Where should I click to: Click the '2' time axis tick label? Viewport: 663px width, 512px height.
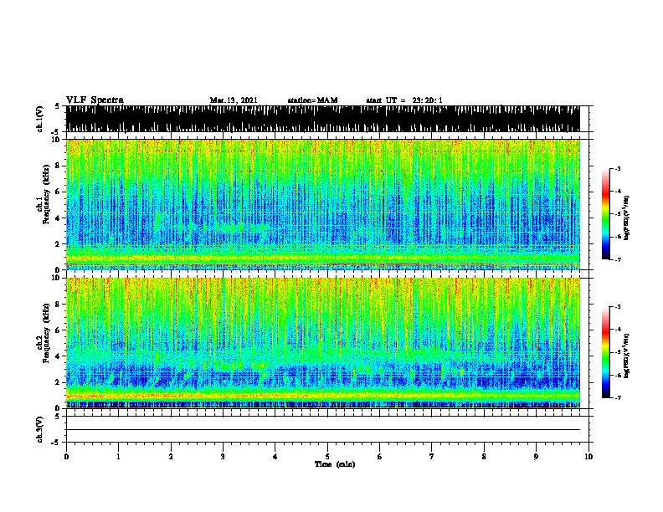(171, 457)
